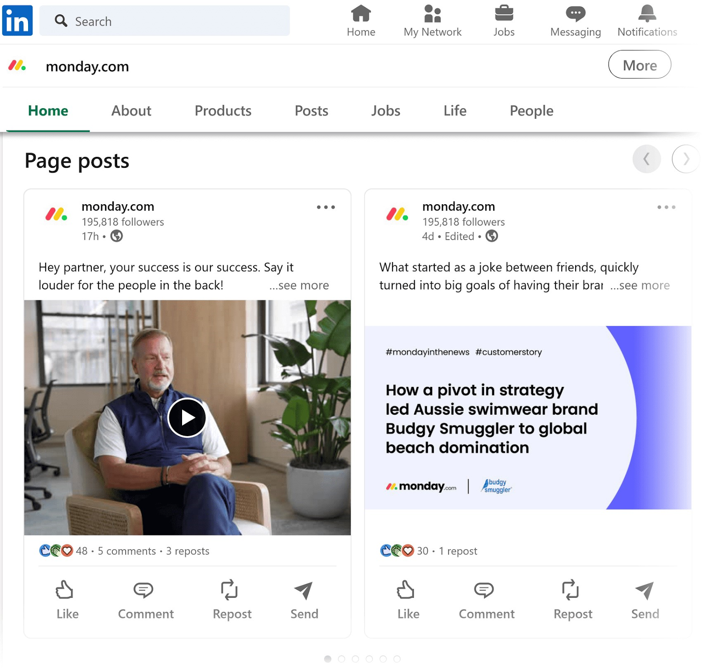Select the sixth carousel page dot
The image size is (702, 668).
tap(397, 659)
